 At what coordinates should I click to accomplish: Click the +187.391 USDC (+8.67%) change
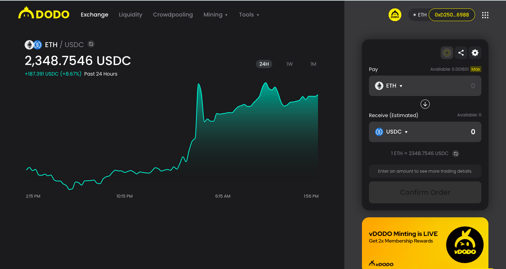tap(53, 74)
